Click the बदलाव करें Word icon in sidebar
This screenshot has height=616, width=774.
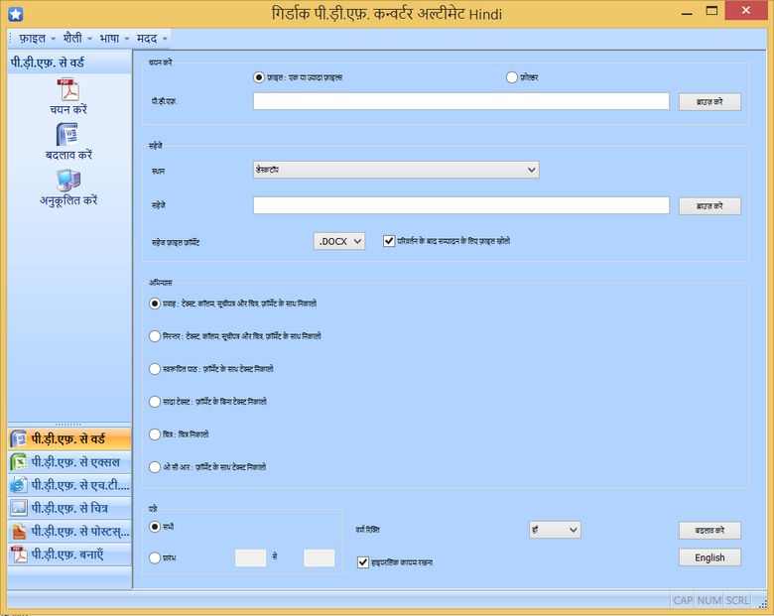pyautogui.click(x=68, y=134)
